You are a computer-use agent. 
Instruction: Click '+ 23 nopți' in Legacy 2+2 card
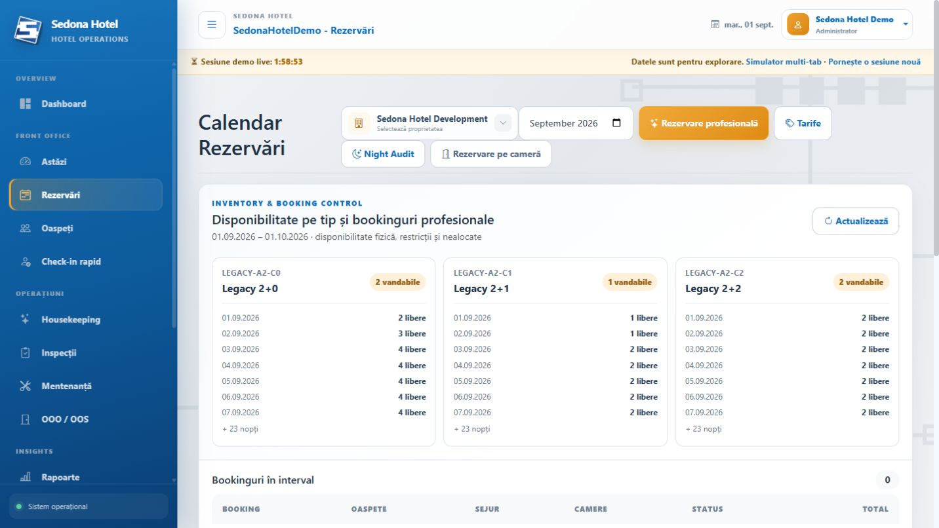pyautogui.click(x=704, y=428)
